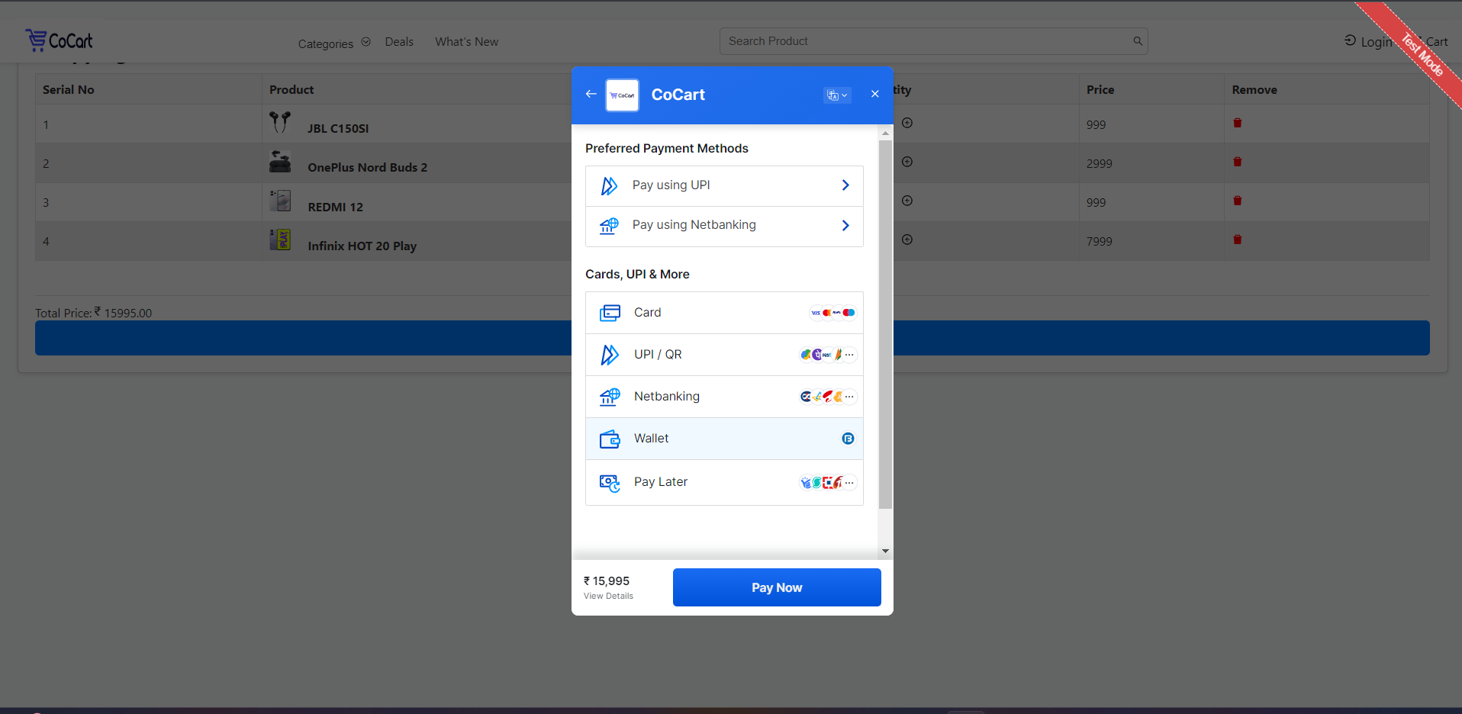Open the What's New page link

click(x=467, y=42)
